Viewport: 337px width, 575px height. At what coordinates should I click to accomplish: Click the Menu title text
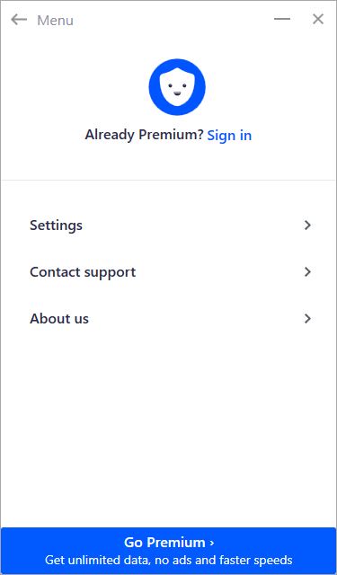(x=56, y=20)
